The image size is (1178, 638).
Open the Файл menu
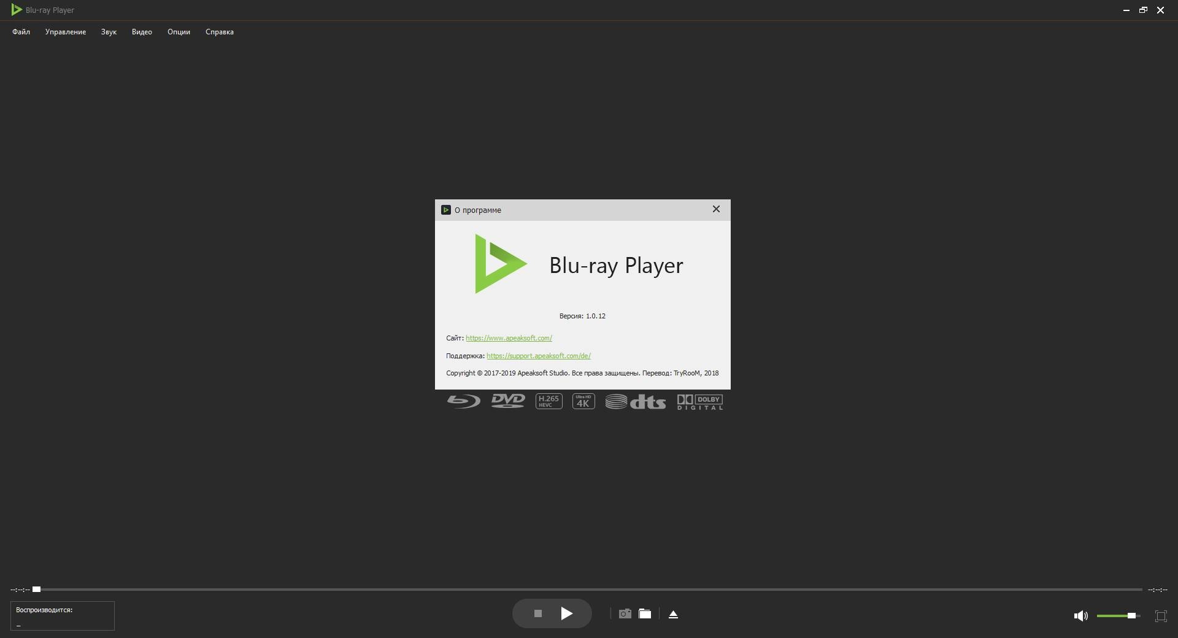point(21,32)
